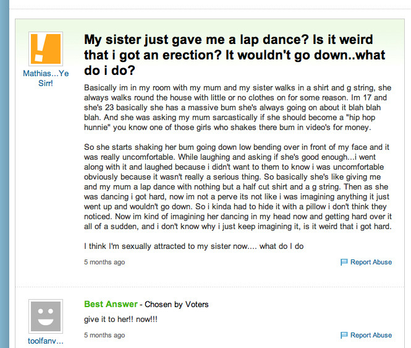Click the Chosen by Voters text

pos(177,305)
